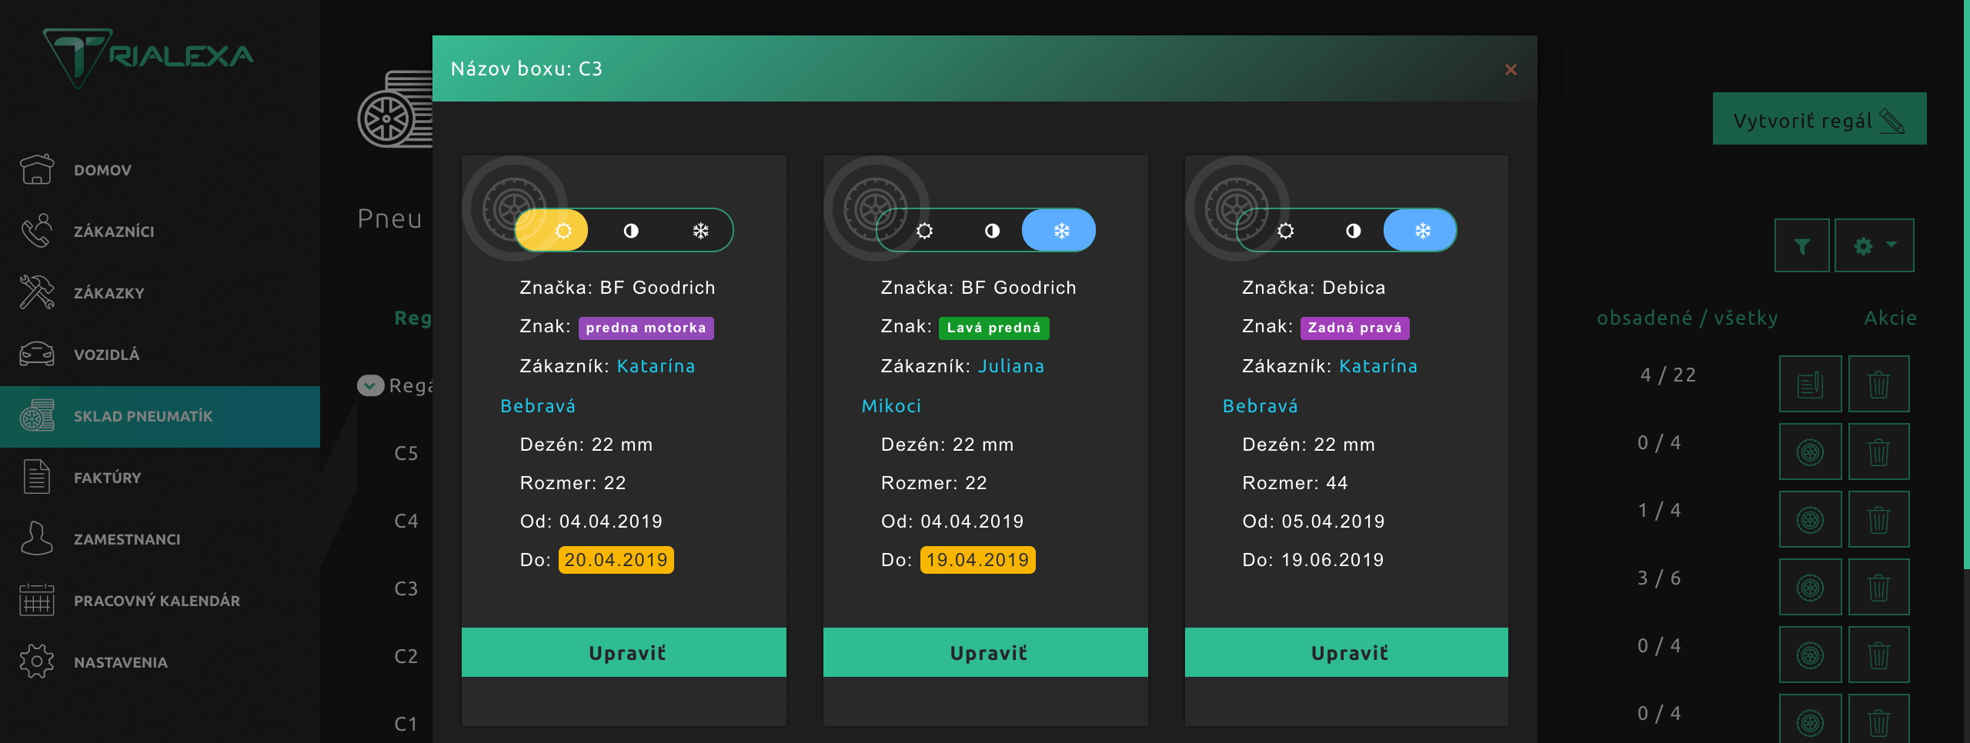This screenshot has height=743, width=1970.
Task: Click the Trialexa logo
Action: (149, 57)
